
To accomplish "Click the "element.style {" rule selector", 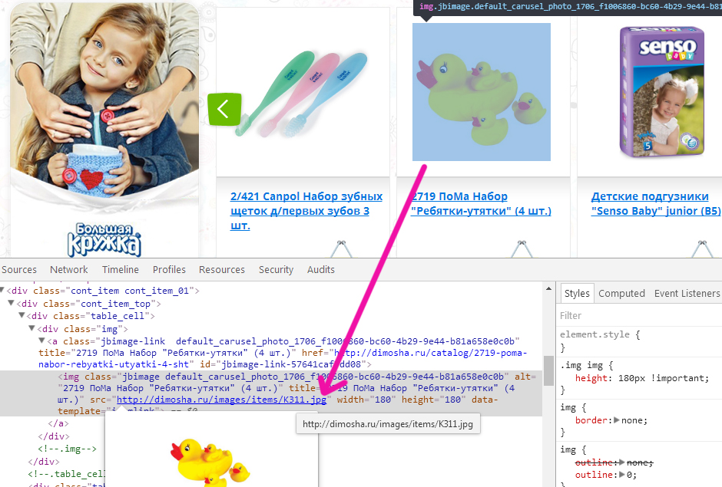I will (x=600, y=335).
